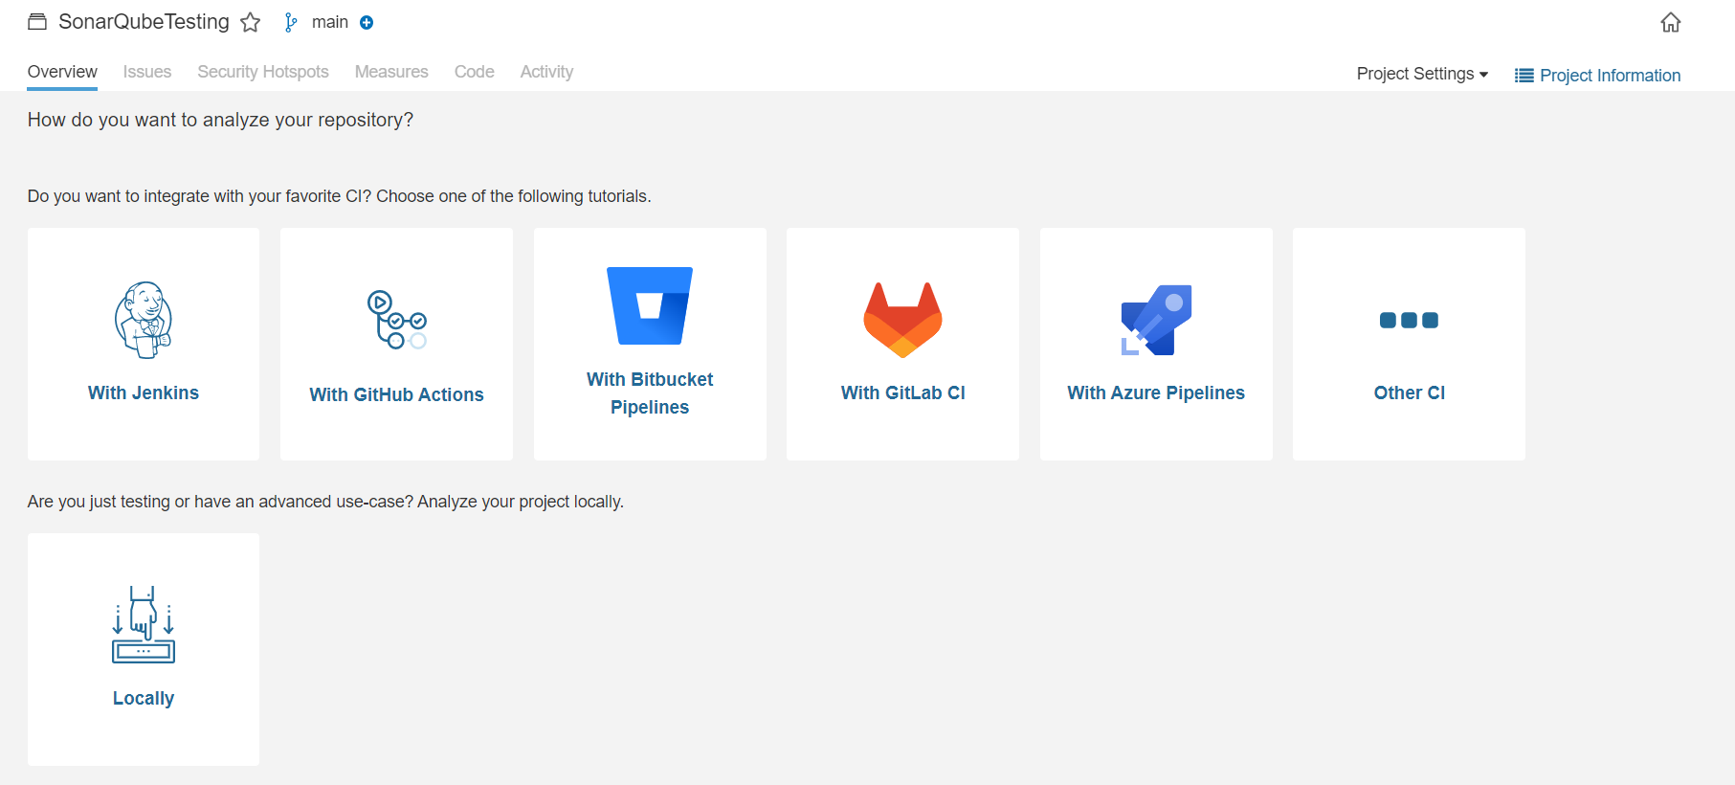
Task: Mark SonarQubeTesting as favorite with star icon
Action: click(x=251, y=22)
